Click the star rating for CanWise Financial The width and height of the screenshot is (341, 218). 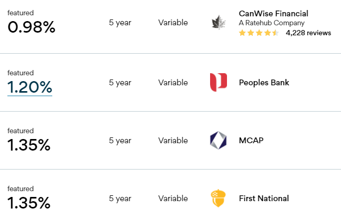pos(259,33)
